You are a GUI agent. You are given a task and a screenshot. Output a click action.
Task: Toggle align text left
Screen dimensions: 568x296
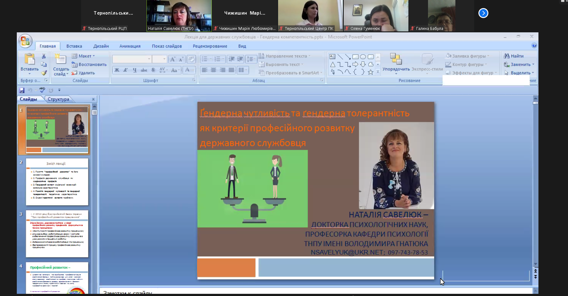(204, 70)
